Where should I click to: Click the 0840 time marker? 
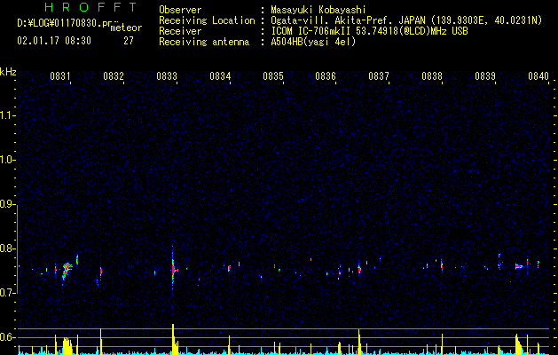538,76
